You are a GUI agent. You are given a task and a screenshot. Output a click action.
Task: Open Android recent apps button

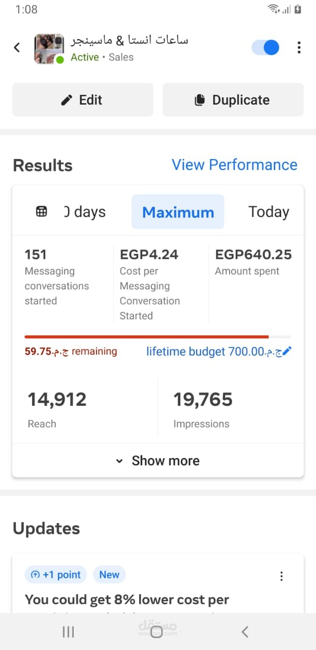[x=68, y=632]
